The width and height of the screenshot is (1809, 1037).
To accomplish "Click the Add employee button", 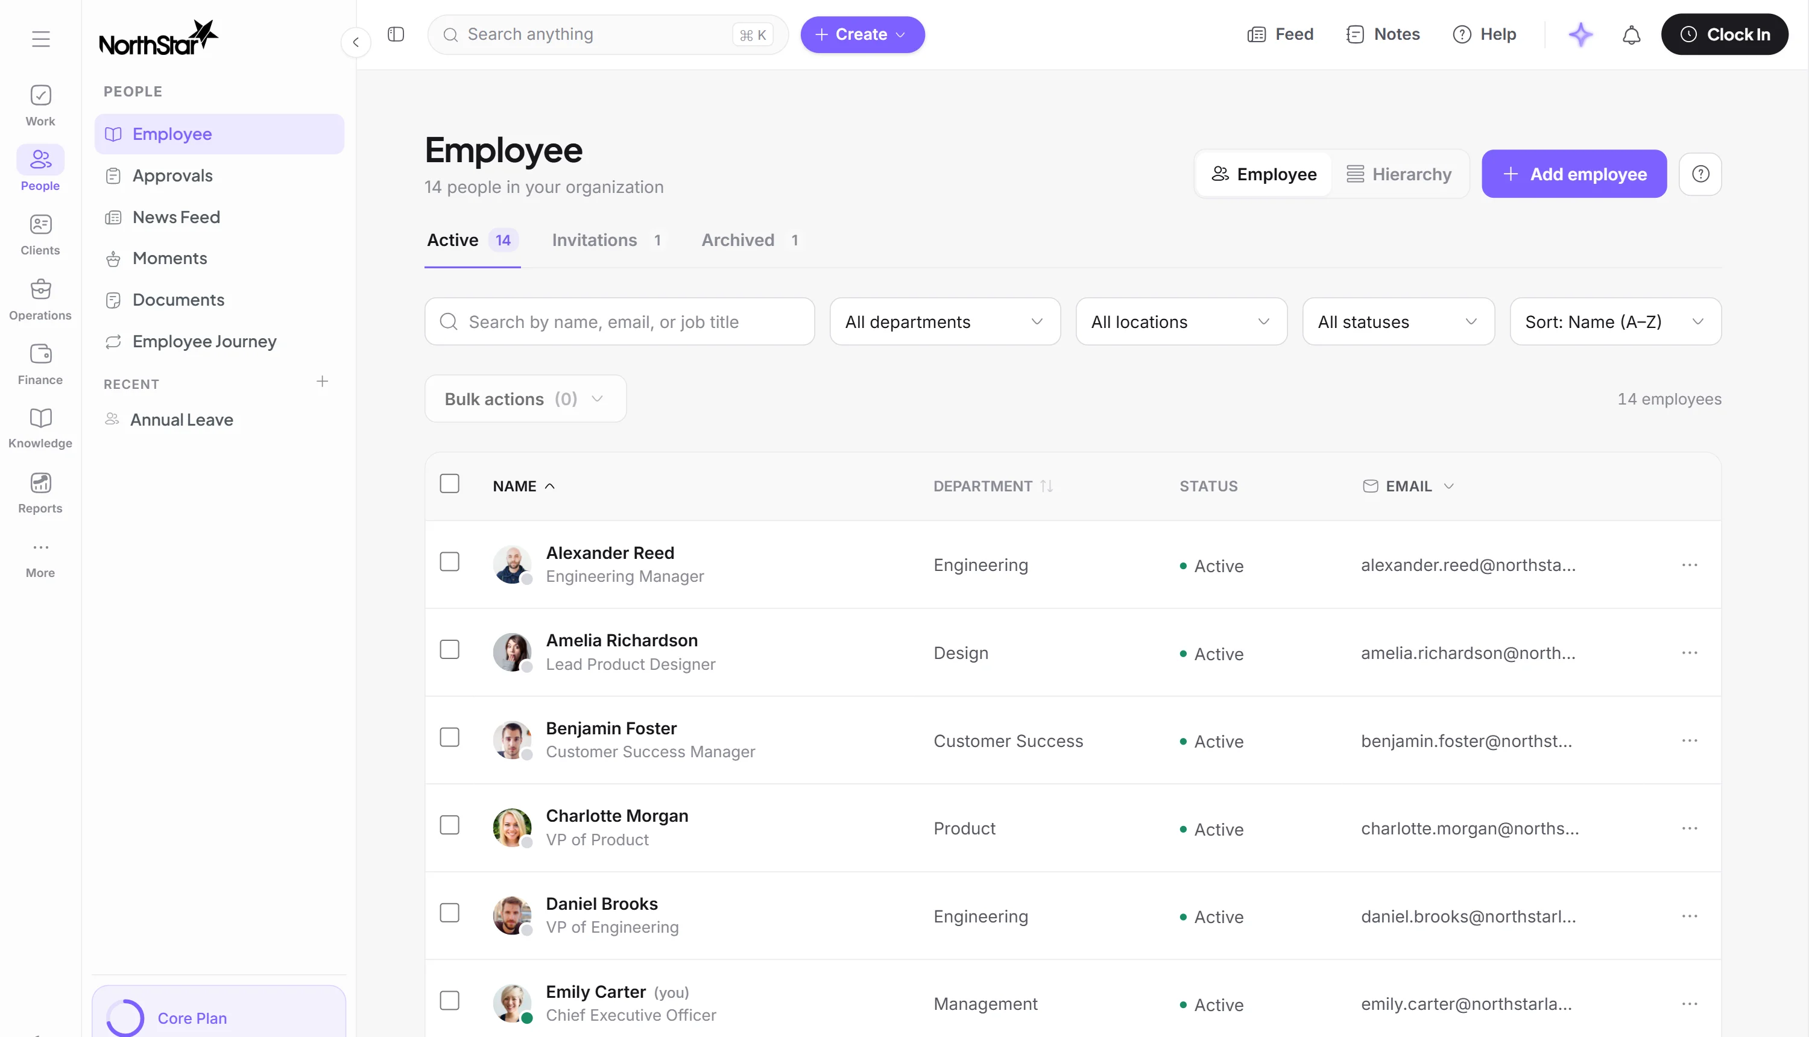I will click(1574, 174).
